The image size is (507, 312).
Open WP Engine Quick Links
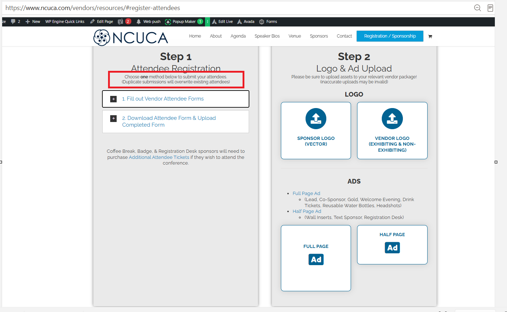[x=65, y=21]
